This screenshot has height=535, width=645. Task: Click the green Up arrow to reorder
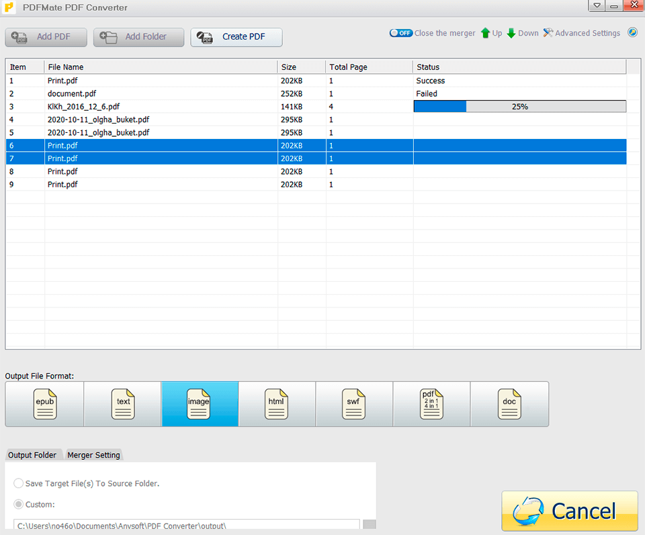pyautogui.click(x=485, y=32)
